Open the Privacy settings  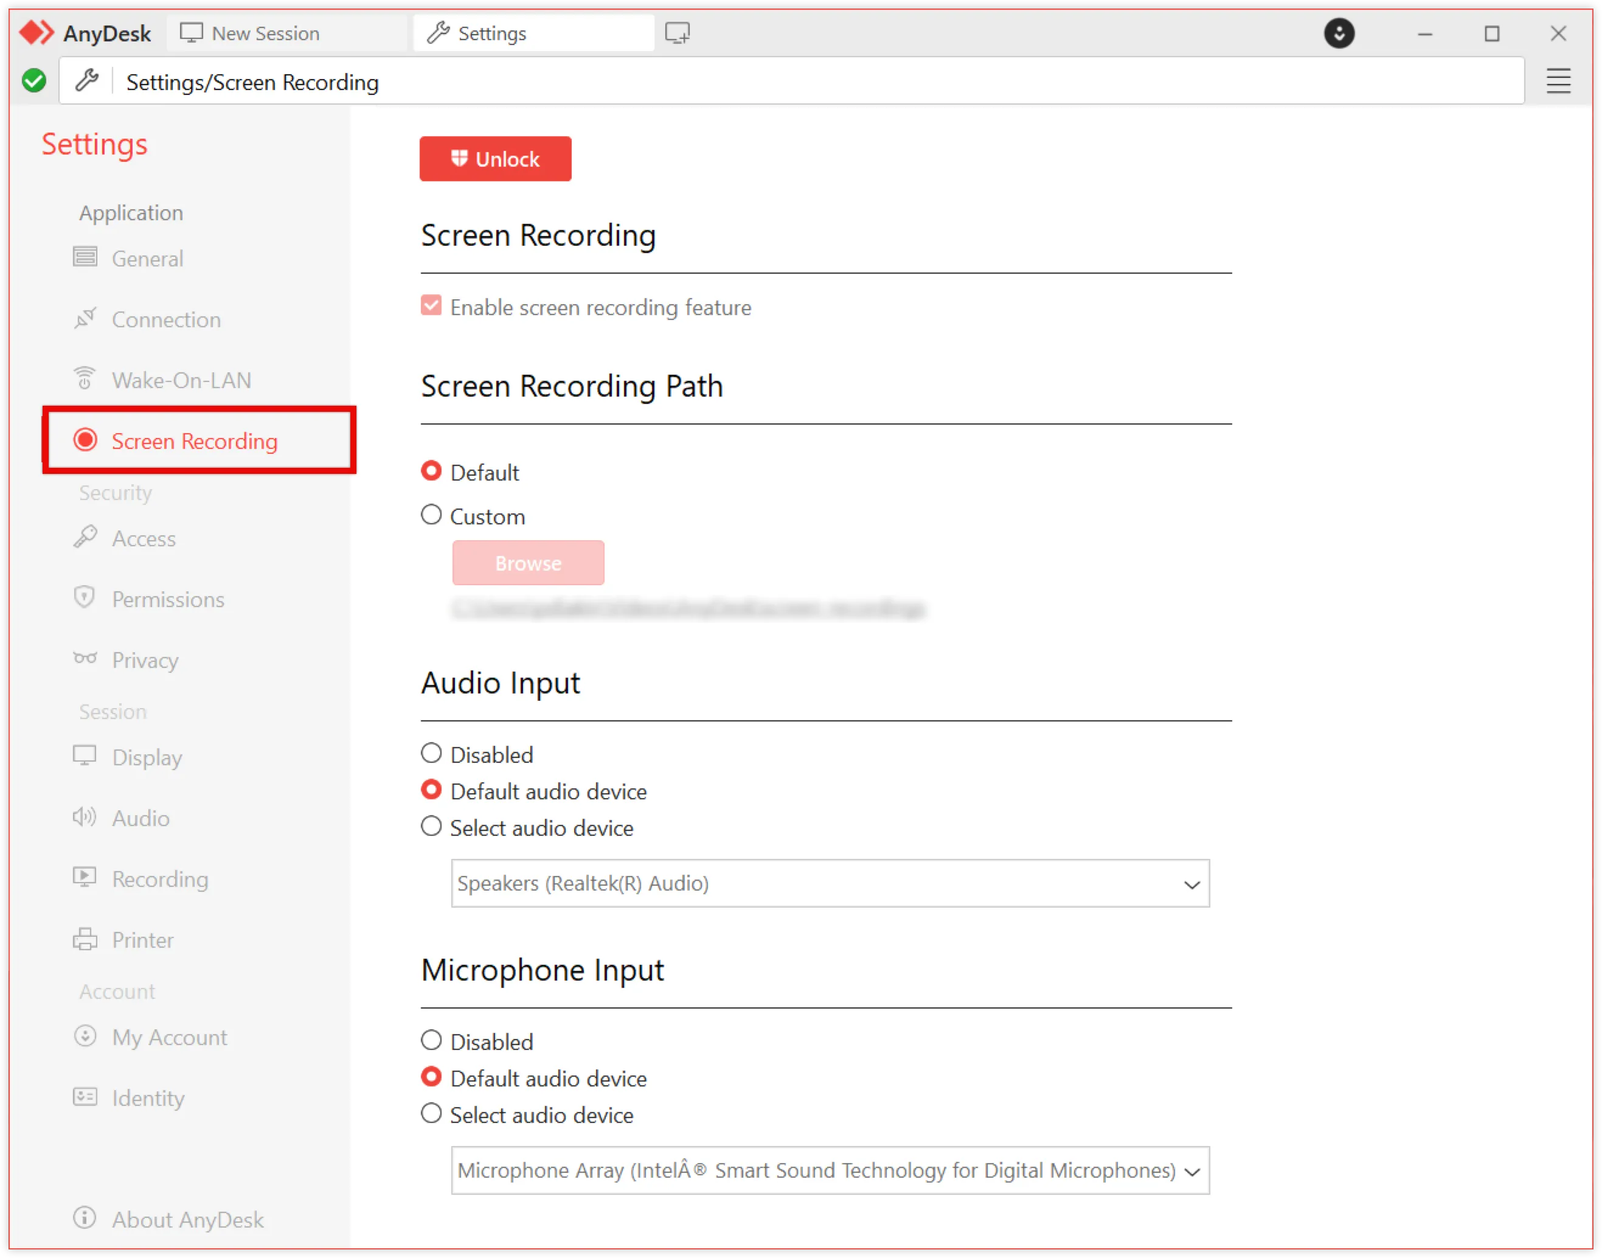(x=145, y=660)
